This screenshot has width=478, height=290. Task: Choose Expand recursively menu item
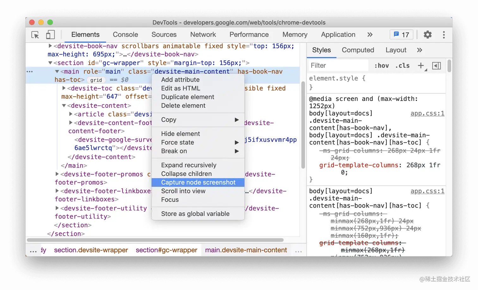tap(198, 165)
